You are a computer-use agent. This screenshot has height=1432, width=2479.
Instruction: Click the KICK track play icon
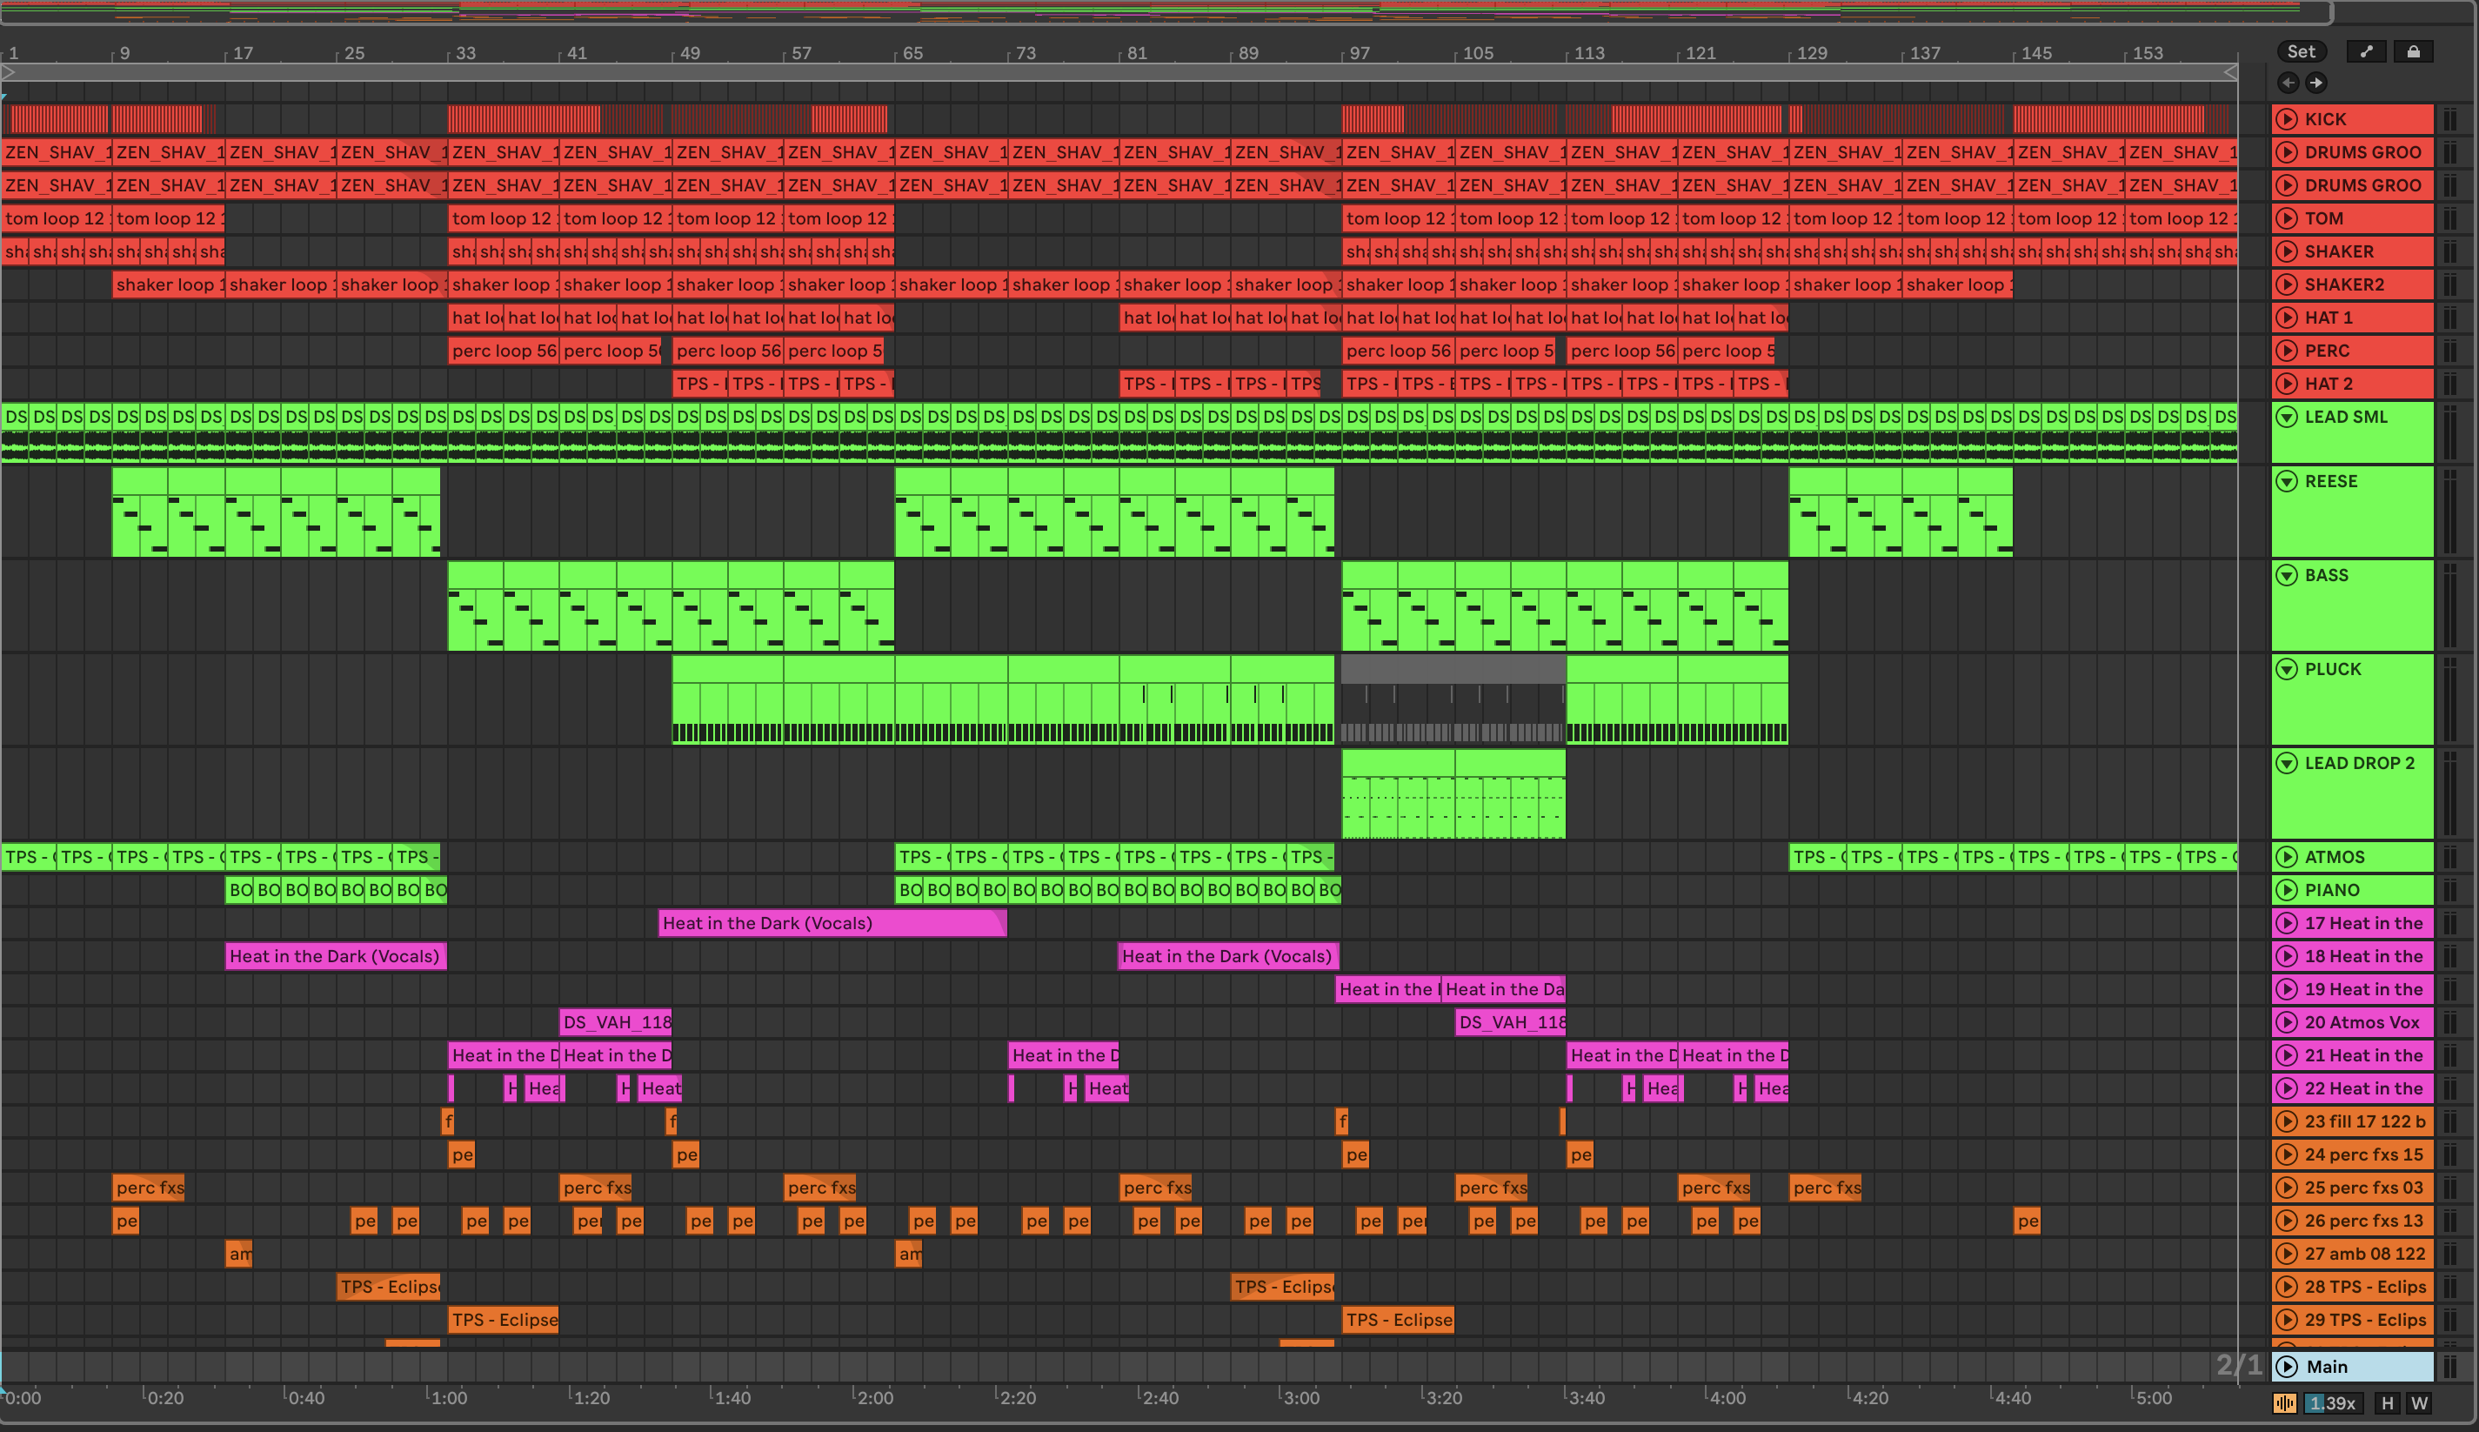[2288, 119]
